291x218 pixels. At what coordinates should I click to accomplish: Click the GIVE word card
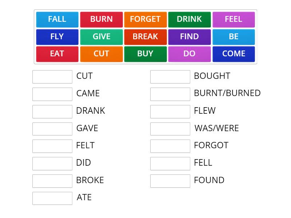[x=101, y=36]
